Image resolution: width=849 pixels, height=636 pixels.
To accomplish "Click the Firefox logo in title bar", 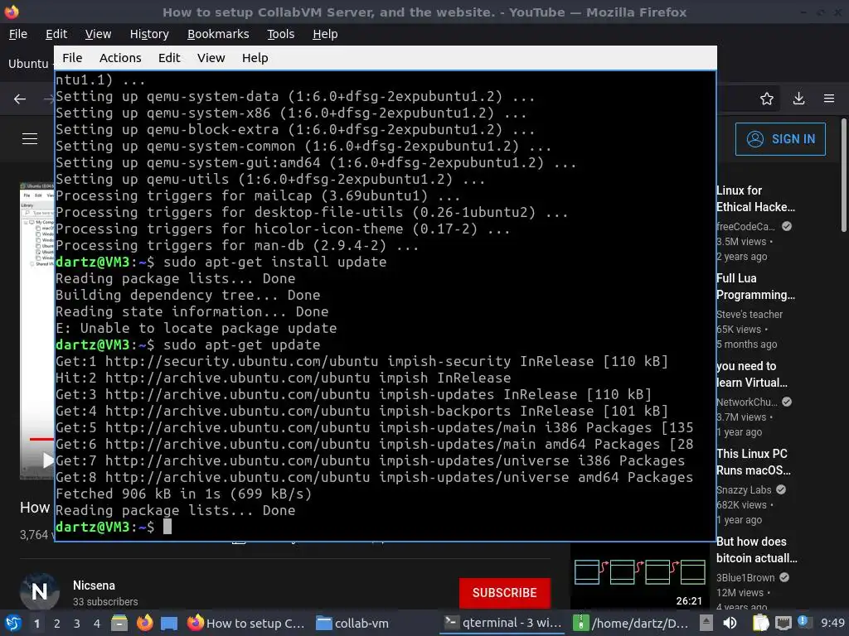I will tap(12, 12).
